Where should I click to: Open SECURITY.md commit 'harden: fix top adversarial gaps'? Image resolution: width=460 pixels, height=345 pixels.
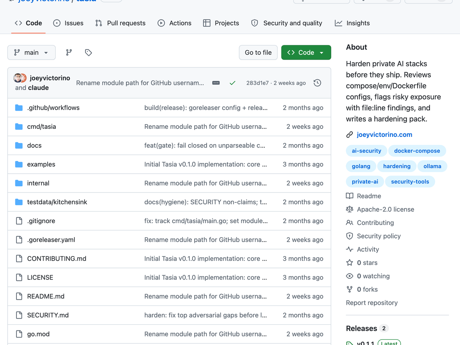point(206,315)
